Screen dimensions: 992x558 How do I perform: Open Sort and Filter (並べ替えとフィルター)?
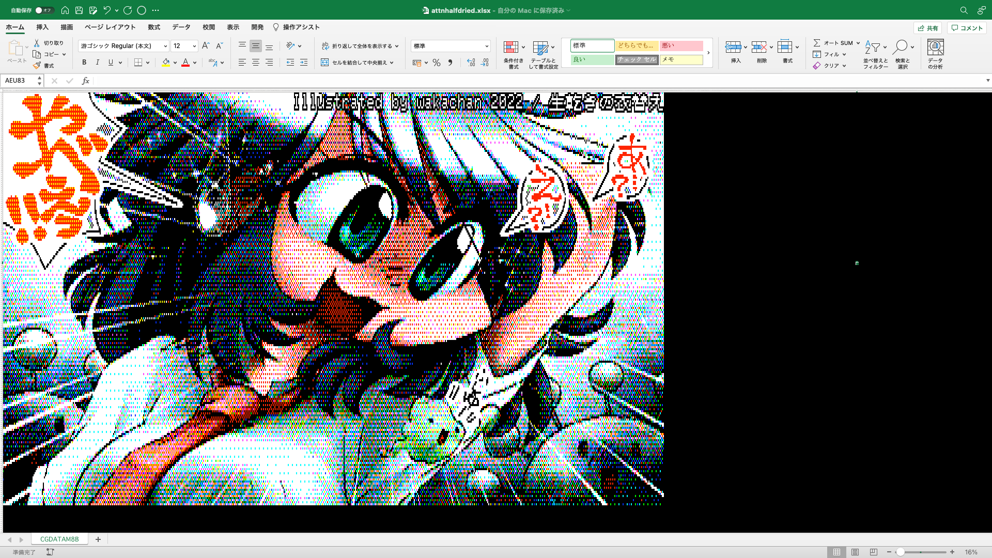click(x=876, y=55)
